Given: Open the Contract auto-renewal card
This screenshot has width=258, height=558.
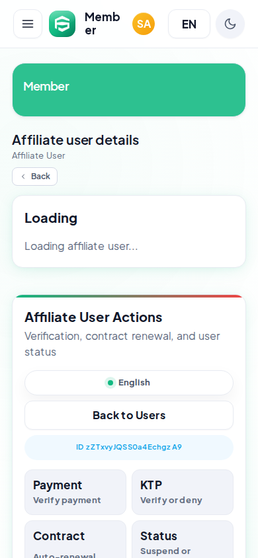Looking at the screenshot, I should (75, 539).
